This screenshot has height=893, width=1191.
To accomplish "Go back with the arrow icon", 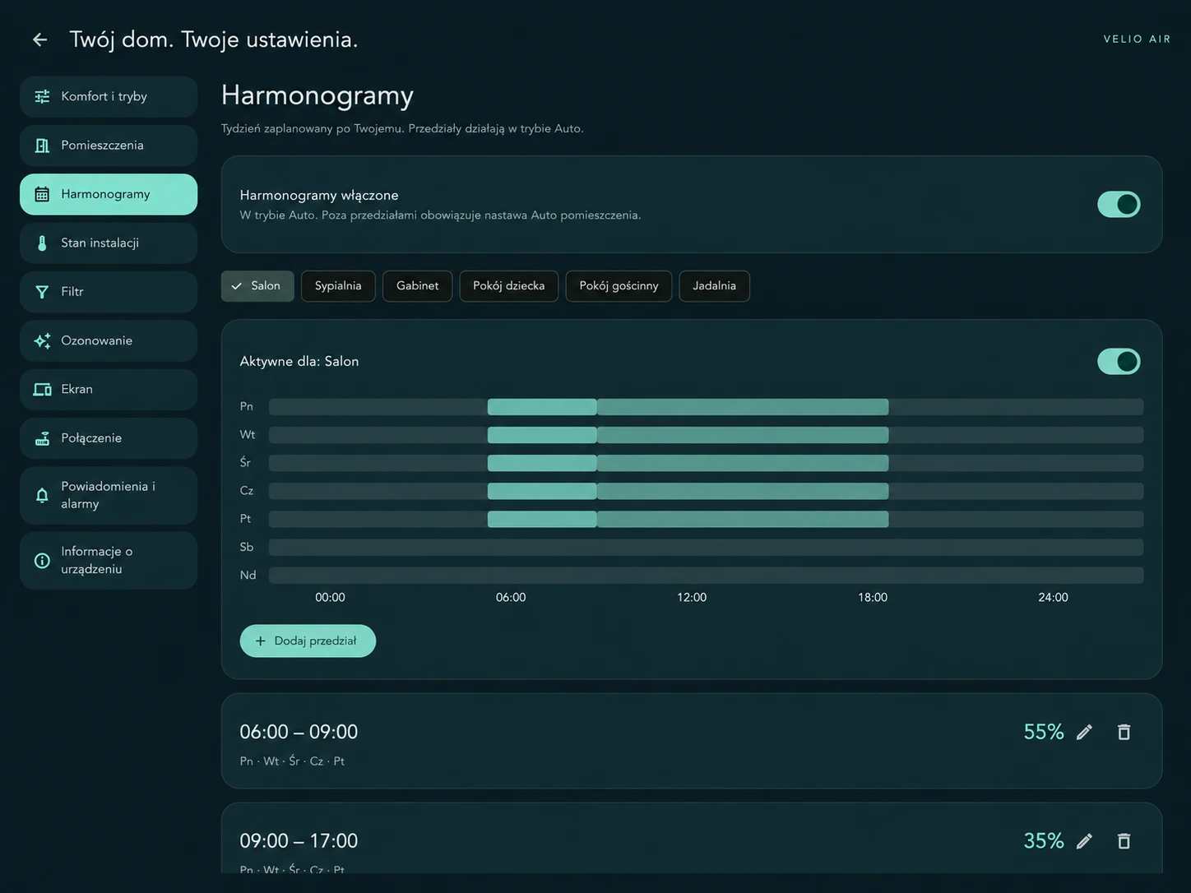I will pyautogui.click(x=39, y=39).
